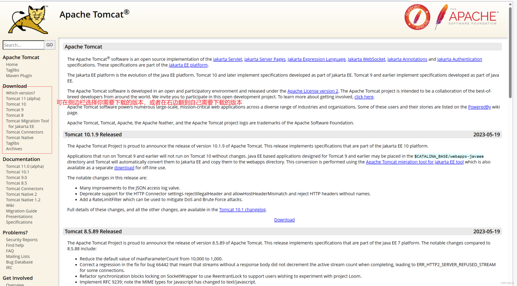
Task: Click the centered Download link for 10.1.9
Action: click(x=284, y=220)
